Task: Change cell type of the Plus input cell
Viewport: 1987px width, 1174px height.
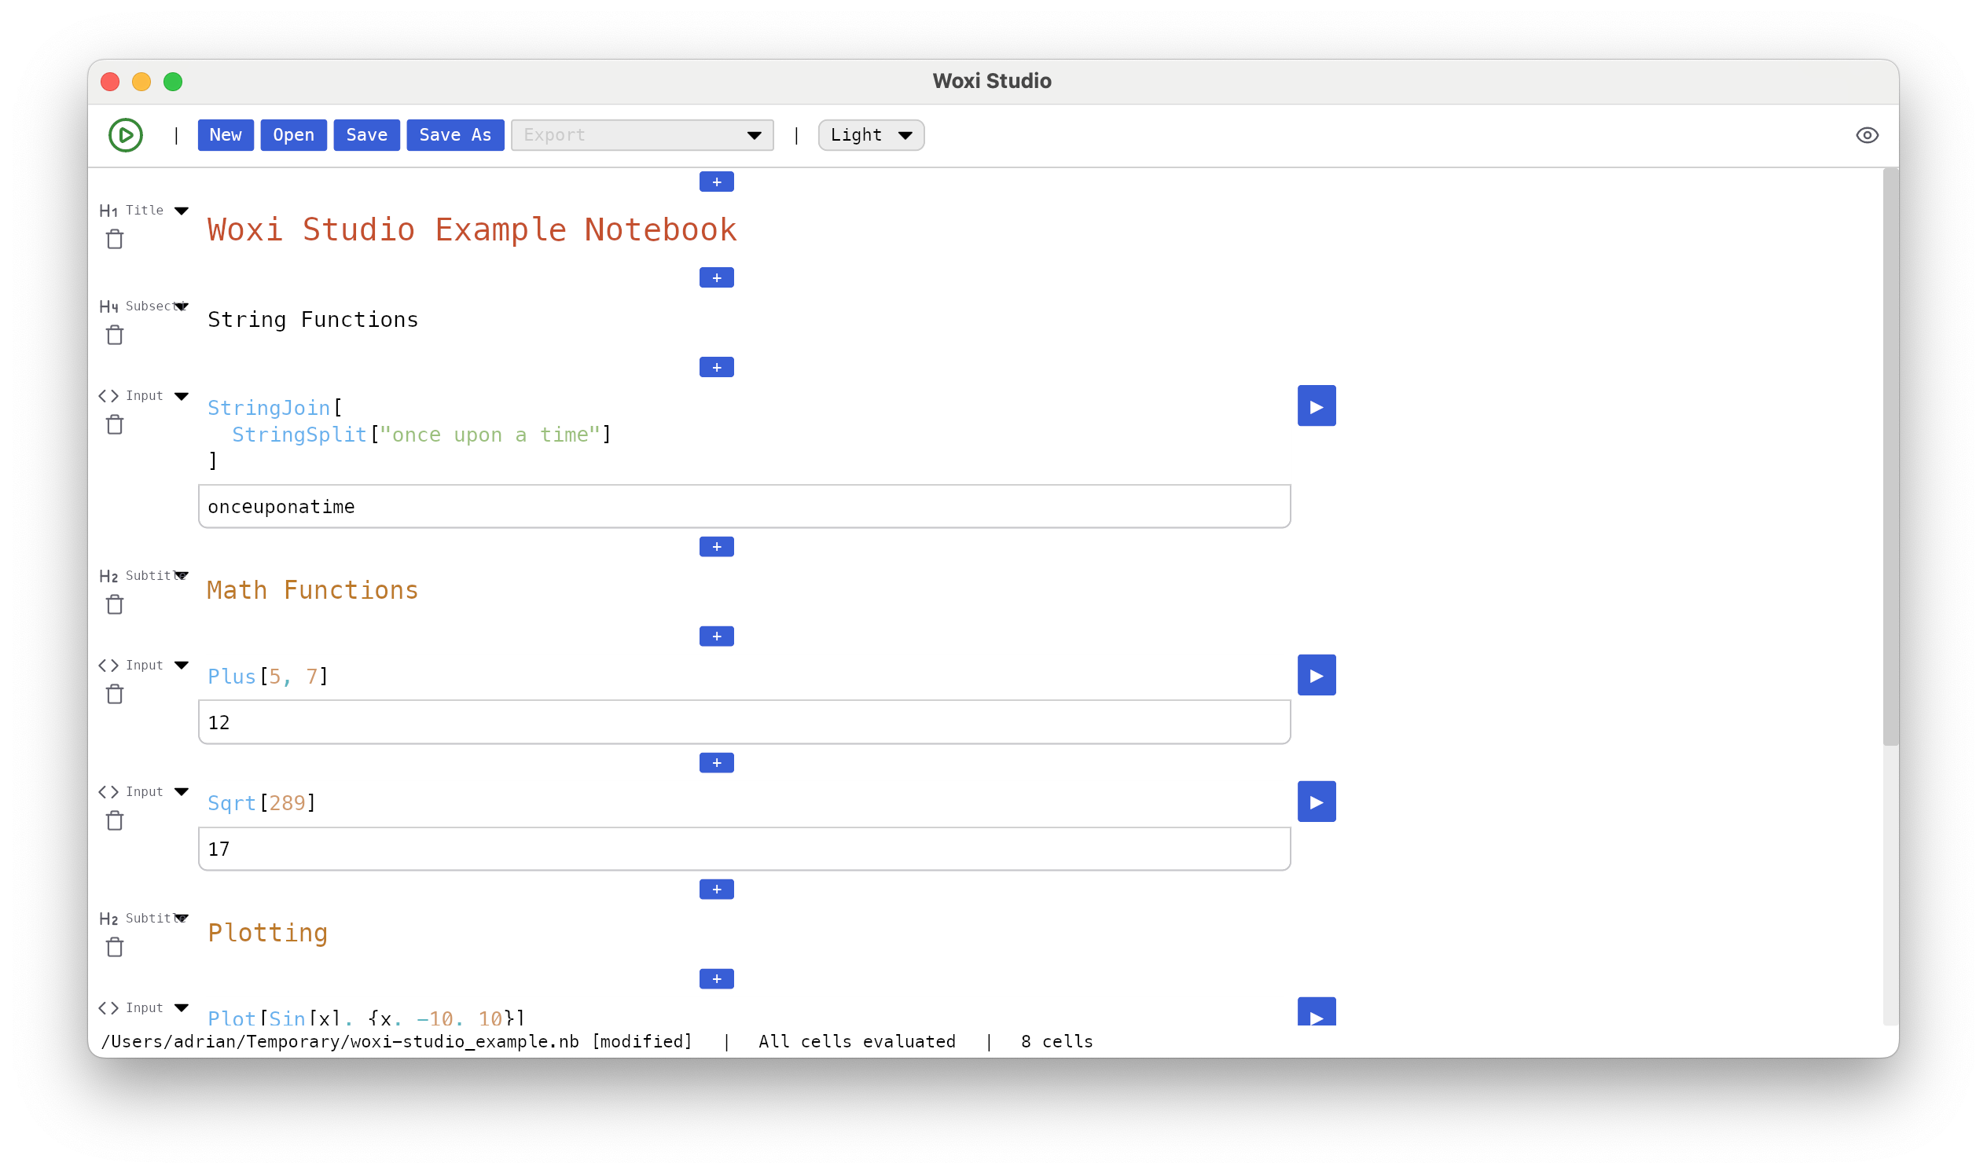Action: tap(182, 666)
